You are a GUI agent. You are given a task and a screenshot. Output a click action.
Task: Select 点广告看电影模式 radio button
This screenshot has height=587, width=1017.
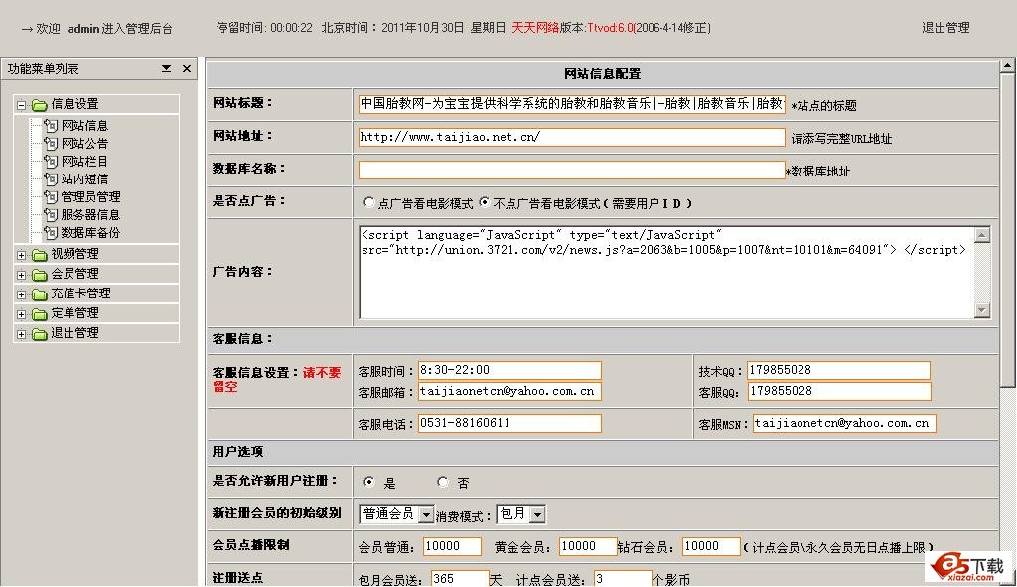(369, 203)
